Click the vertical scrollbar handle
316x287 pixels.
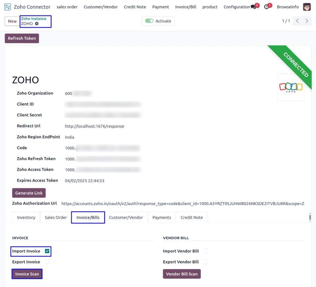click(x=310, y=217)
